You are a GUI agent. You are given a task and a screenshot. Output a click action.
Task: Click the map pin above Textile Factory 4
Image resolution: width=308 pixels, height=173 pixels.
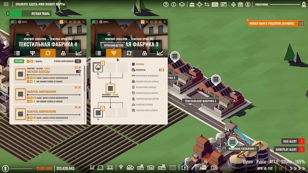pyautogui.click(x=216, y=79)
